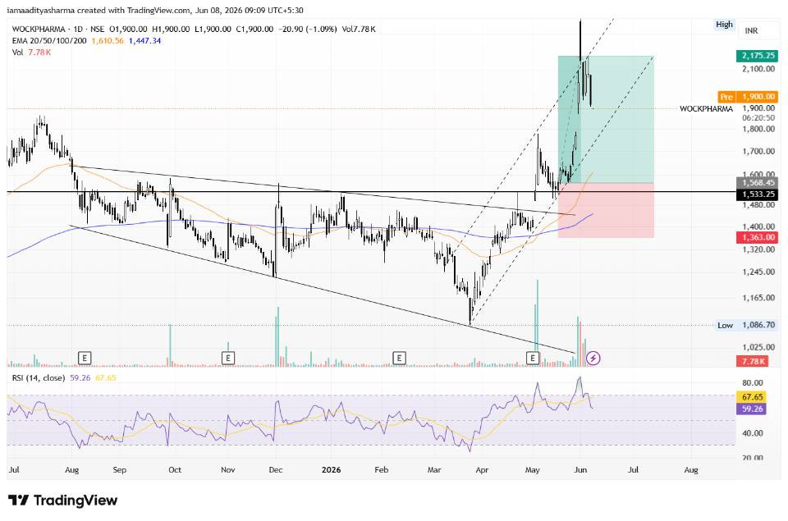Select the Vol indicator legend label

(x=17, y=53)
